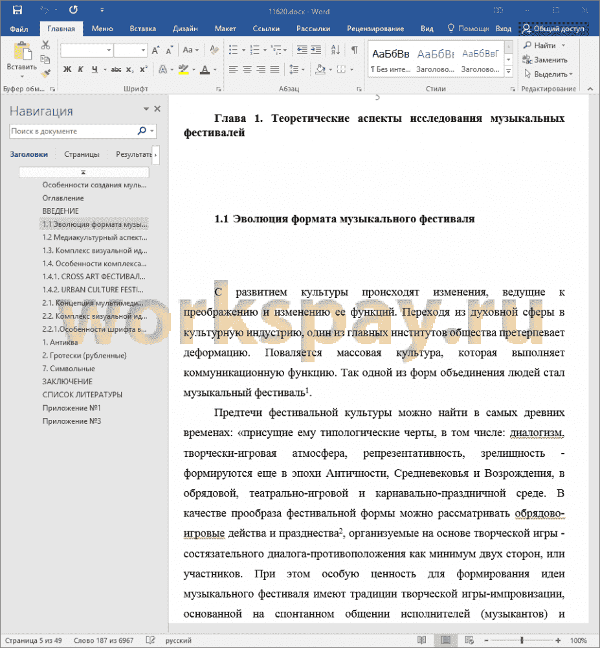
Task: Open the font name combo box
Action: [87, 51]
